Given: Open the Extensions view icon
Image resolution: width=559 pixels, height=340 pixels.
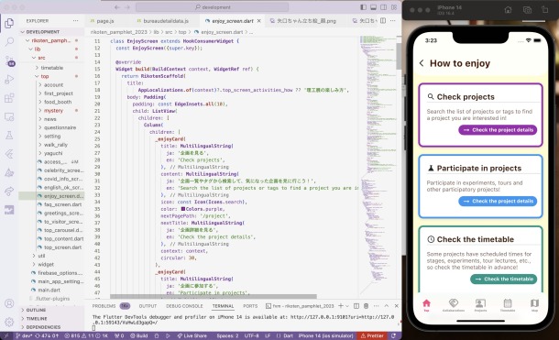Looking at the screenshot, I should tap(10, 98).
